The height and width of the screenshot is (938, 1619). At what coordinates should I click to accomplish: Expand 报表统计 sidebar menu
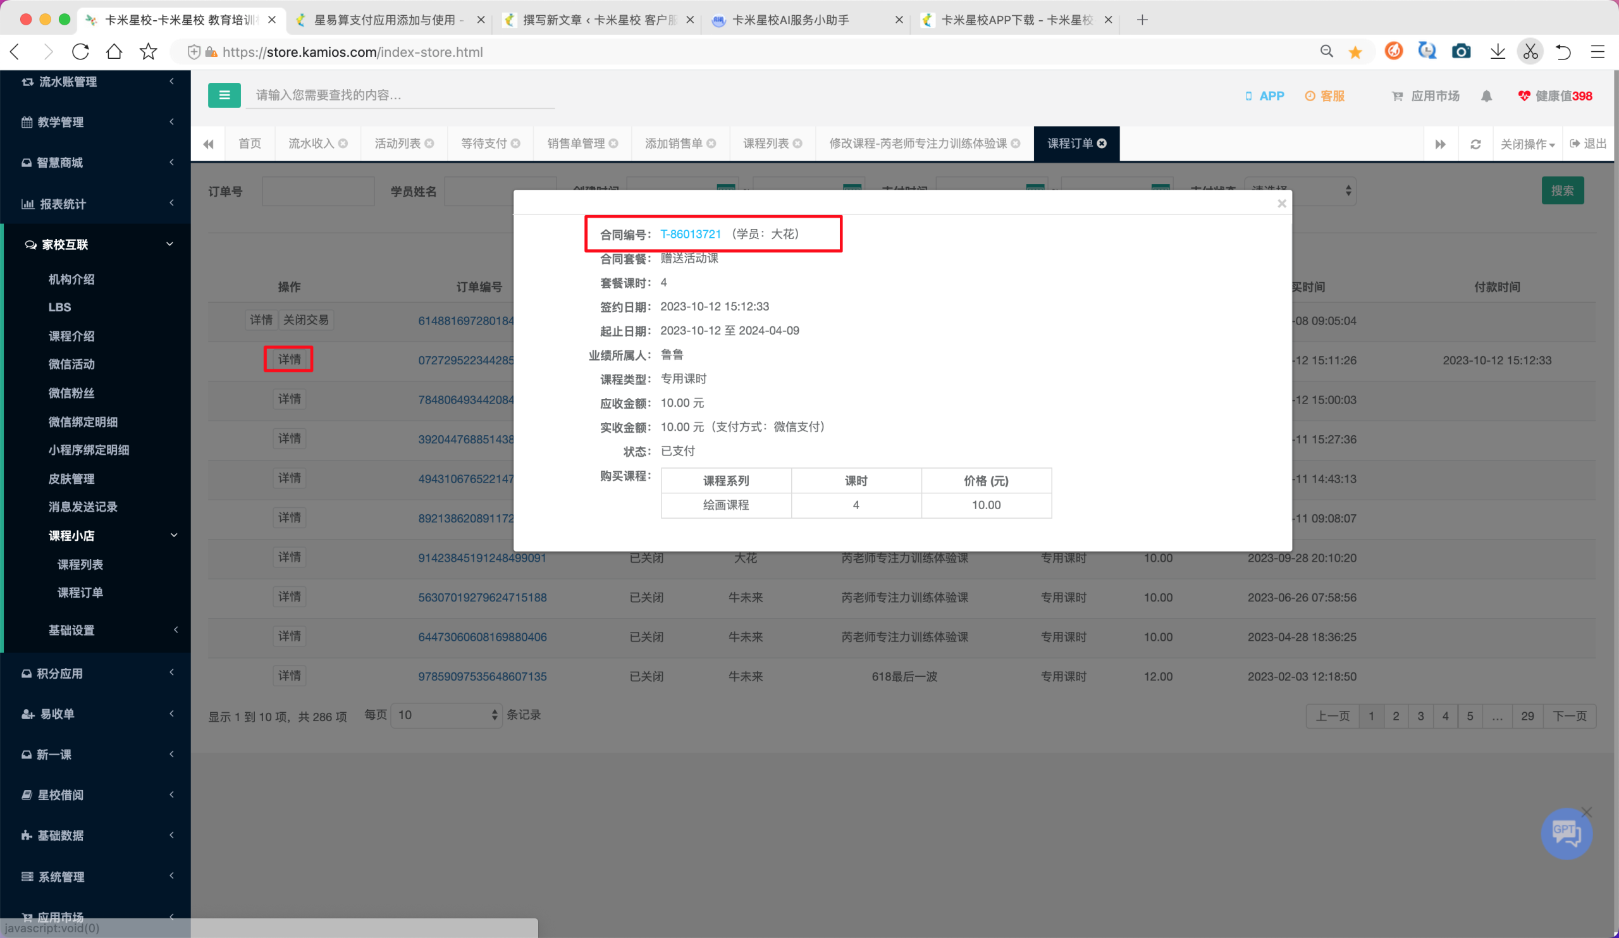coord(95,204)
